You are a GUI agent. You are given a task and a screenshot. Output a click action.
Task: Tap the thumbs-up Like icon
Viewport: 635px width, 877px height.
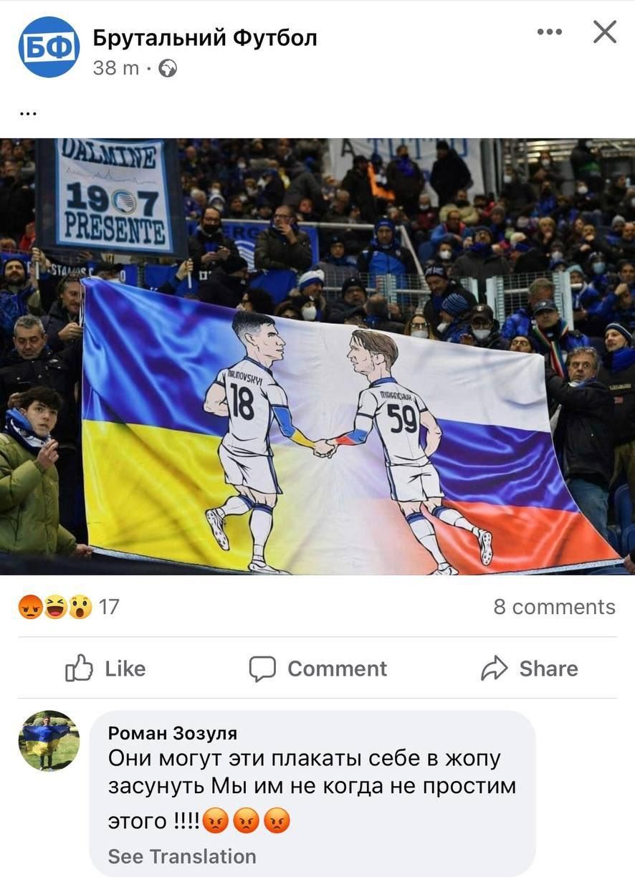coord(80,668)
